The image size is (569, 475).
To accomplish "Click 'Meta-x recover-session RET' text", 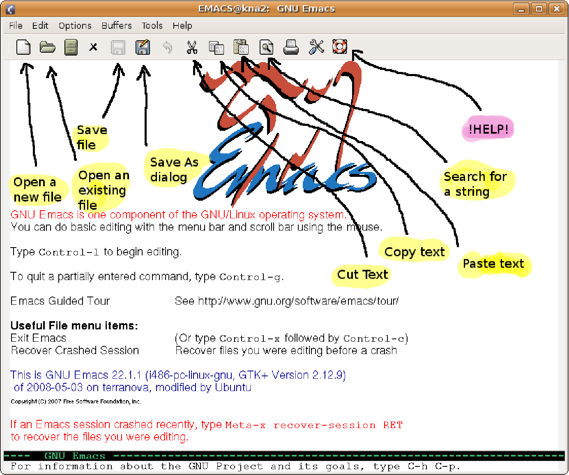I will [x=314, y=425].
